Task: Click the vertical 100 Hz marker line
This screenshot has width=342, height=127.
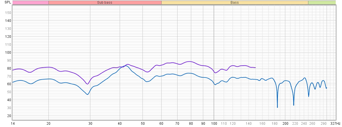Action: (x=214, y=63)
